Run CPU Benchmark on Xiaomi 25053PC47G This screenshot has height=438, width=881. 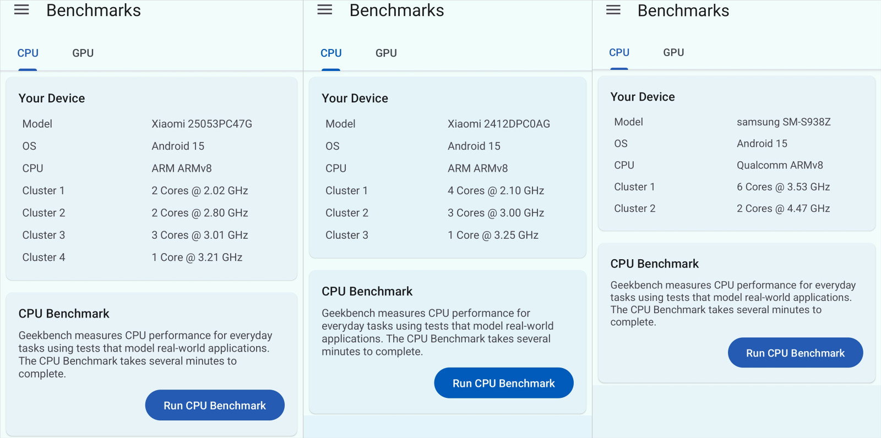click(x=215, y=406)
